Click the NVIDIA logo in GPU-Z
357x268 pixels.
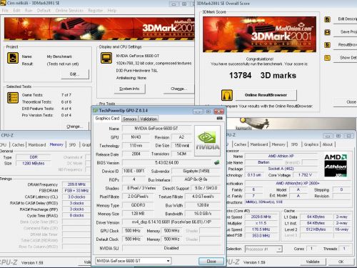[x=207, y=141]
